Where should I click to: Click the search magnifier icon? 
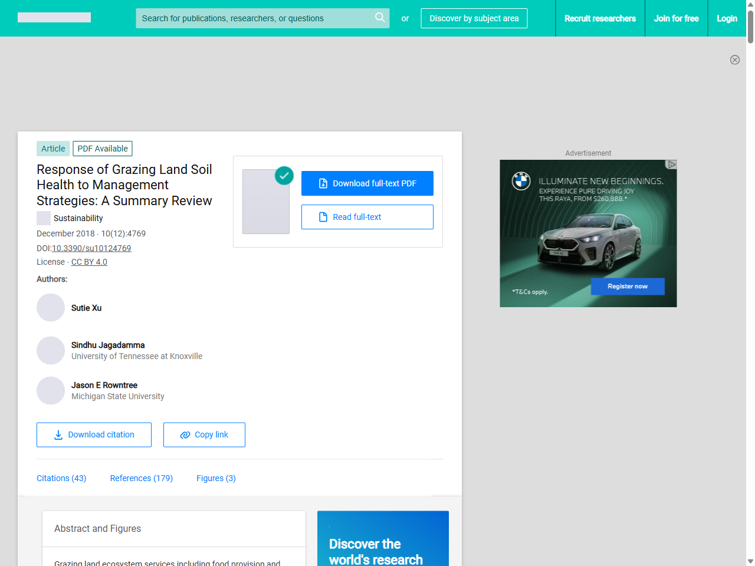tap(380, 18)
